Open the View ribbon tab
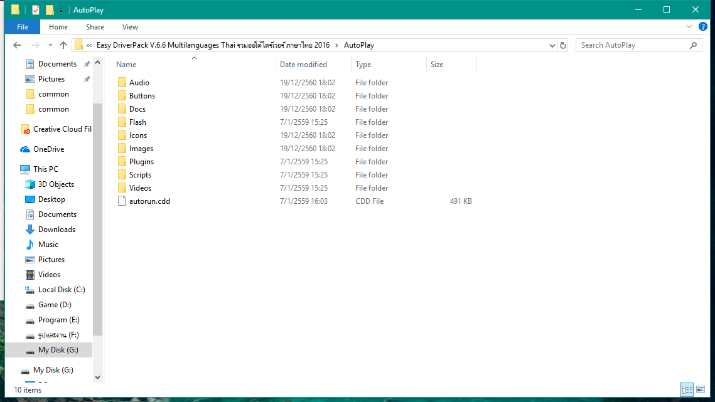The height and width of the screenshot is (402, 715). pyautogui.click(x=130, y=27)
